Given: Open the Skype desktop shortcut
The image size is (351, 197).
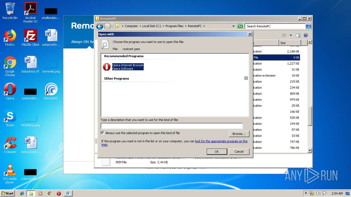Looking at the screenshot, I should coord(10,118).
